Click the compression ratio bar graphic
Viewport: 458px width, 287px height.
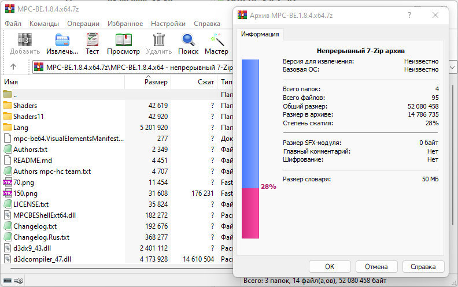tap(250, 149)
